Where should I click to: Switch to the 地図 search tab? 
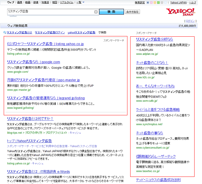pyautogui.click(x=55, y=2)
